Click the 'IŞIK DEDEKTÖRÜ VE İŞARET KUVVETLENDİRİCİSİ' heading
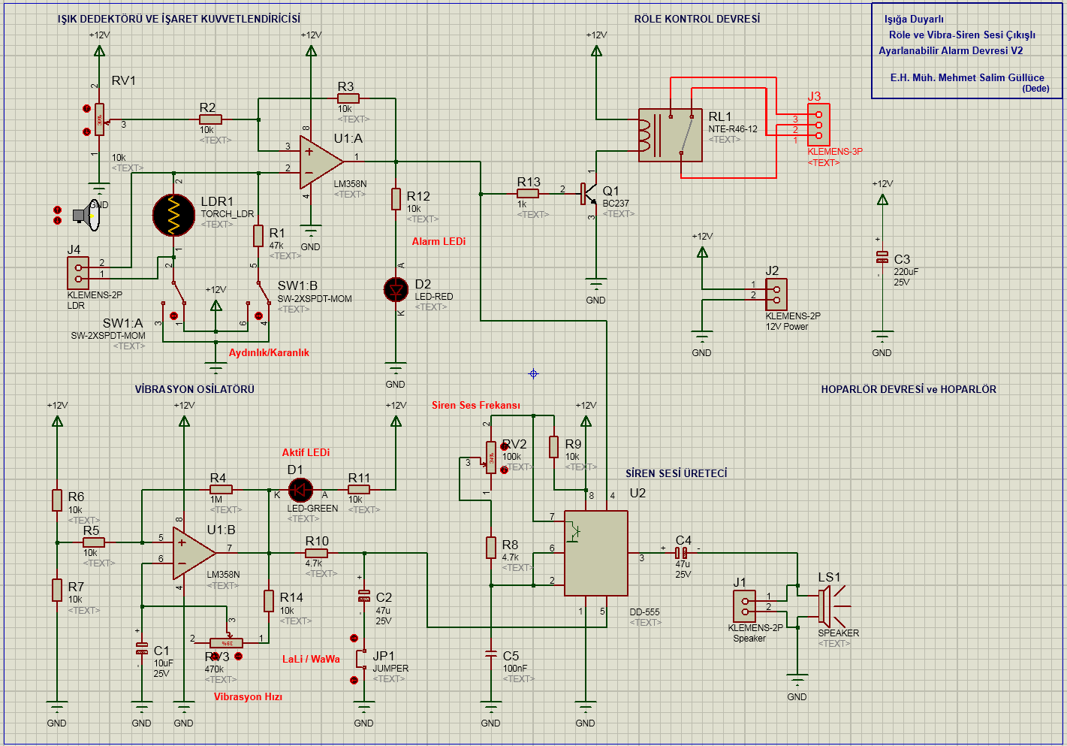 (x=179, y=19)
